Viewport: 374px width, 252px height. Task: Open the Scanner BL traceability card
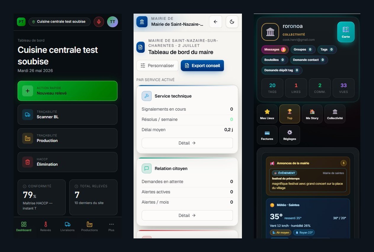tap(68, 114)
